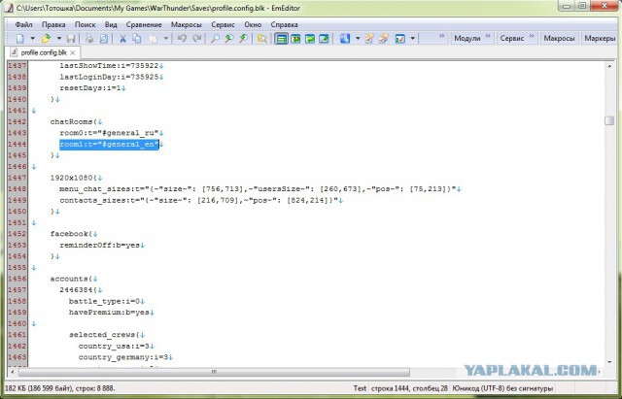Click the Макросы toolbar label
The image size is (622, 399).
(559, 39)
